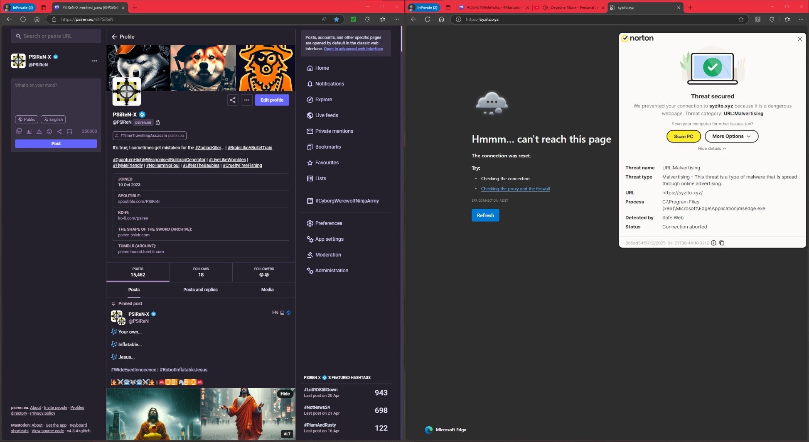The width and height of the screenshot is (809, 442).
Task: Switch to the Media tab on profile
Action: (267, 290)
